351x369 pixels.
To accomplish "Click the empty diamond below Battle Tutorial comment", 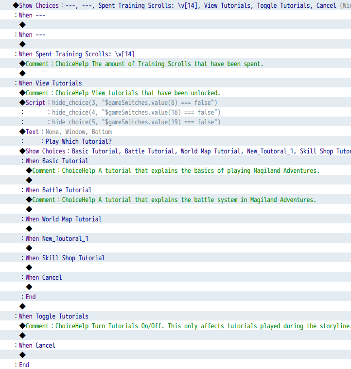I will (x=29, y=209).
